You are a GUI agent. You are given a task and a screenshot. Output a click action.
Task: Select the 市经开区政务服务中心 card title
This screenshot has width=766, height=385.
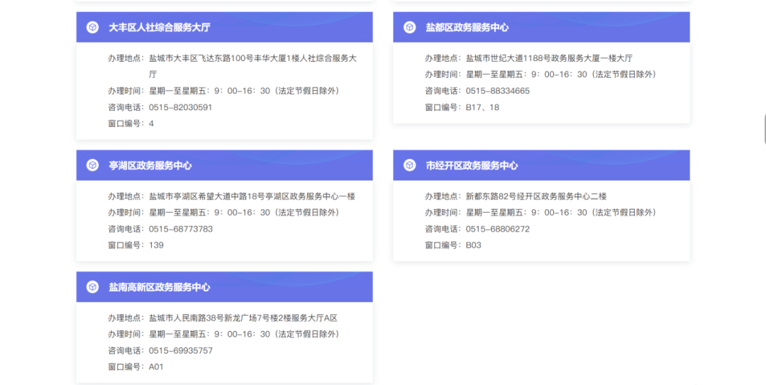472,166
